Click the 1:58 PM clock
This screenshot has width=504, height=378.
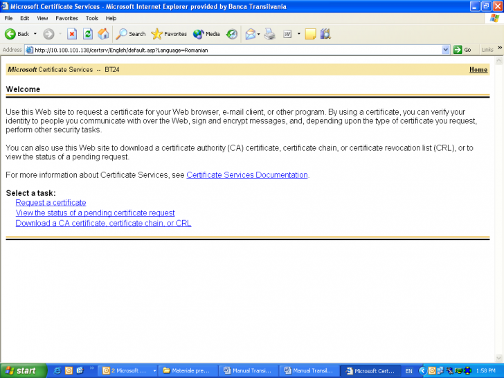486,370
